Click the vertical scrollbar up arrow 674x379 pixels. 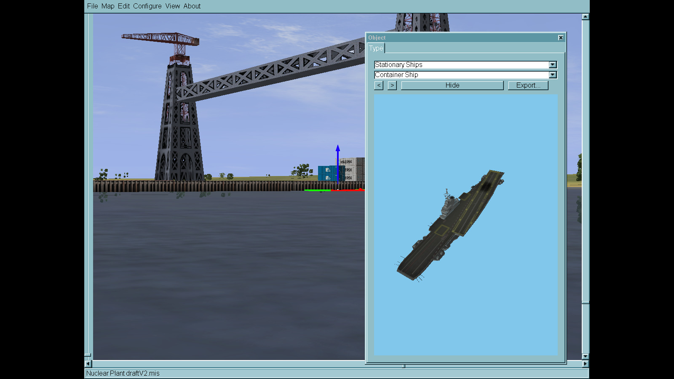coord(585,17)
